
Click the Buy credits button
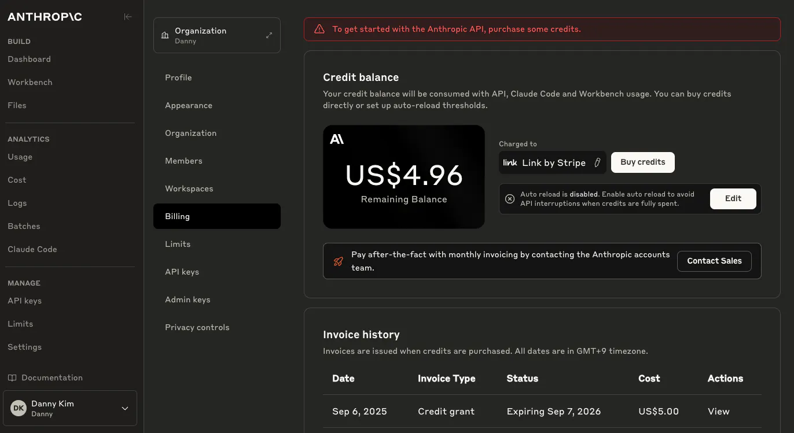point(642,162)
